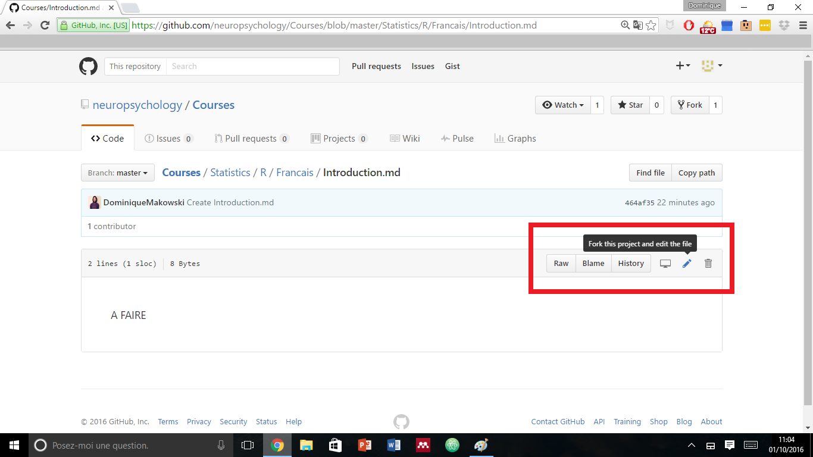Switch to the Issues tab
The image size is (813, 457).
click(x=169, y=138)
